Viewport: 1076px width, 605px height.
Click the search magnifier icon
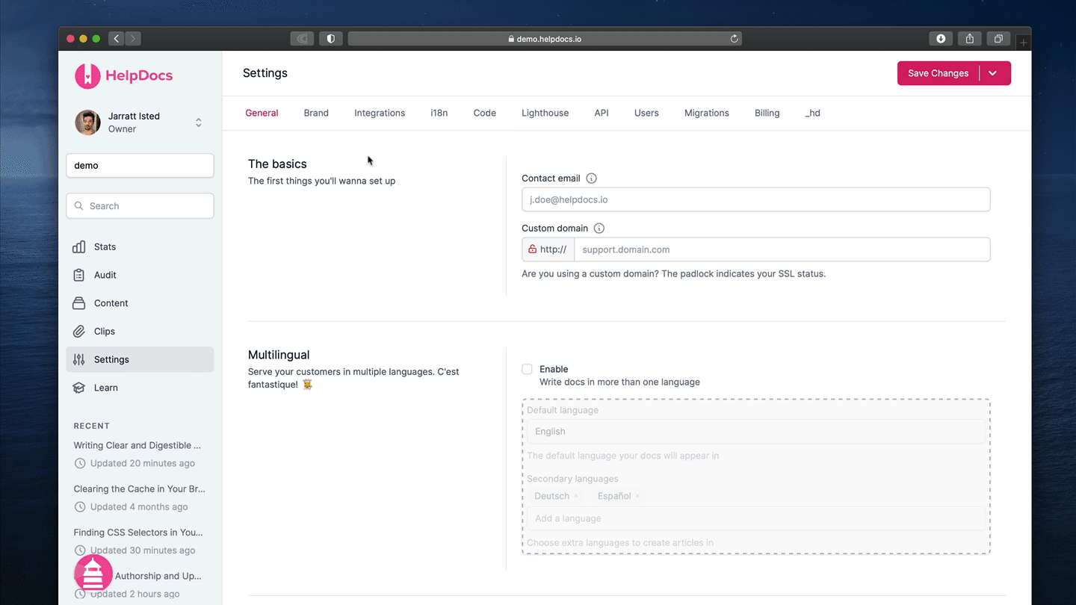coord(78,206)
